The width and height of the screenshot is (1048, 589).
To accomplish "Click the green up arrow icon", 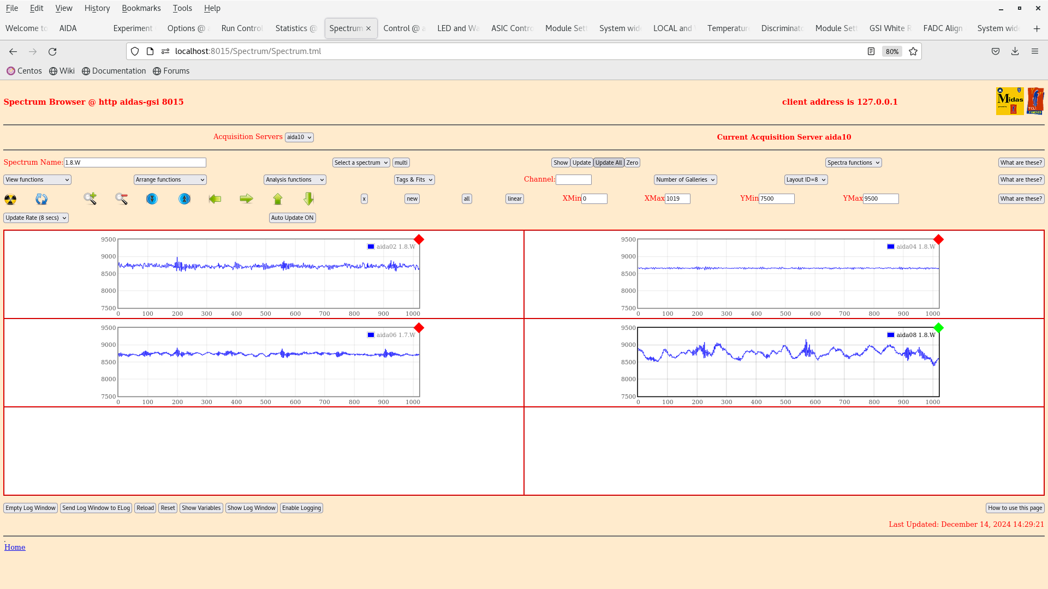I will tap(278, 199).
